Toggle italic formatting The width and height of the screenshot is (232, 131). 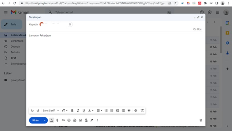78,110
